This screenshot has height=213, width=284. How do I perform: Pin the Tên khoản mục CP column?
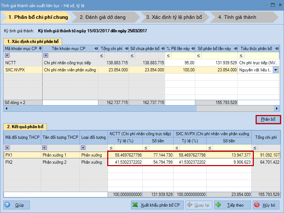coord(96,49)
